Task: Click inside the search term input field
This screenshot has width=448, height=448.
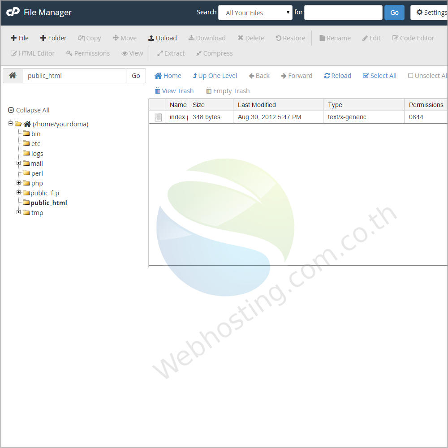Action: pyautogui.click(x=343, y=12)
